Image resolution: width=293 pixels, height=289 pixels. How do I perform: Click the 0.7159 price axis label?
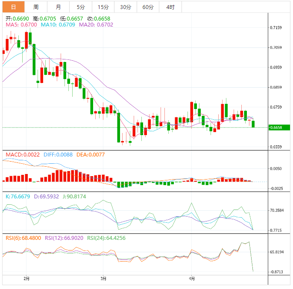pyautogui.click(x=276, y=28)
